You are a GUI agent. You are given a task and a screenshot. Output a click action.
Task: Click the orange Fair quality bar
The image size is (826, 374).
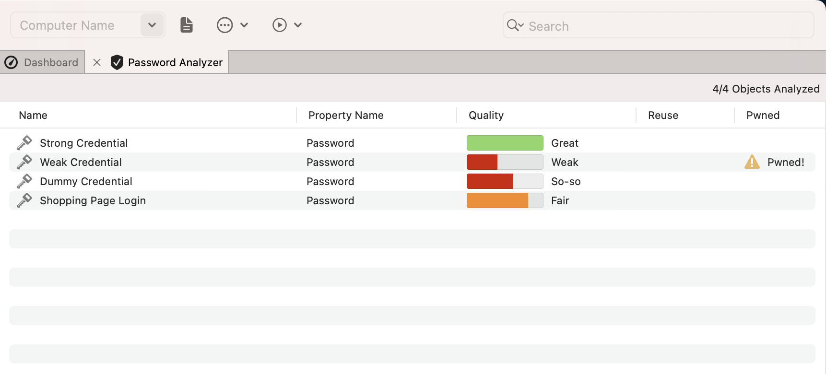coord(505,200)
